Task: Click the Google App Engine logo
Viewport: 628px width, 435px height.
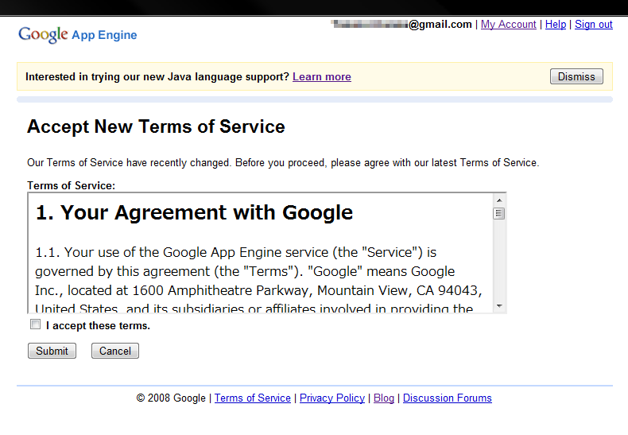Action: point(78,35)
